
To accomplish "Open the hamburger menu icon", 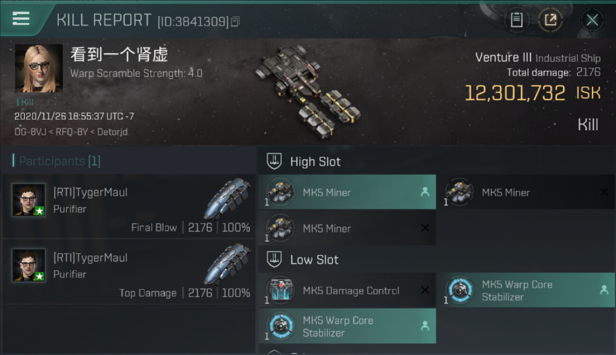I will (21, 18).
